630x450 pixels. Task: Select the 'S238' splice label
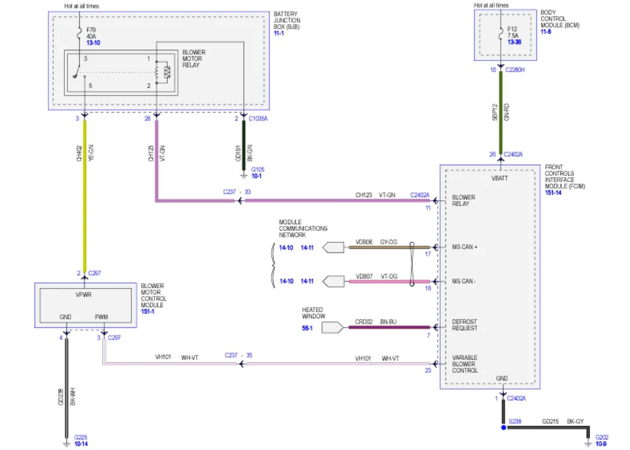515,421
